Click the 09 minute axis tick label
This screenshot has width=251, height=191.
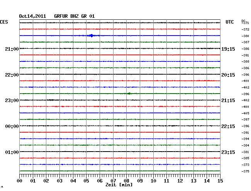click(140, 181)
